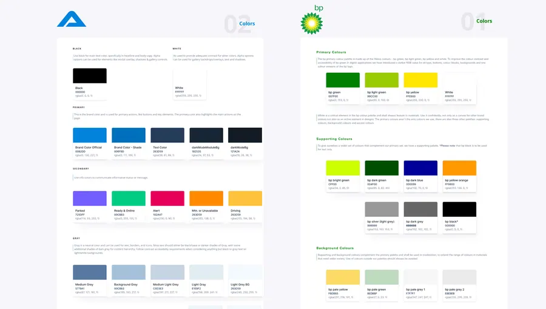Select the bp bright green swatch
Image resolution: width=546 pixels, height=309 pixels.
[343, 168]
